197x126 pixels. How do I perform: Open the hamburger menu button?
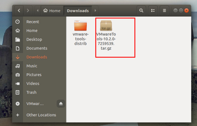pyautogui.click(x=164, y=11)
